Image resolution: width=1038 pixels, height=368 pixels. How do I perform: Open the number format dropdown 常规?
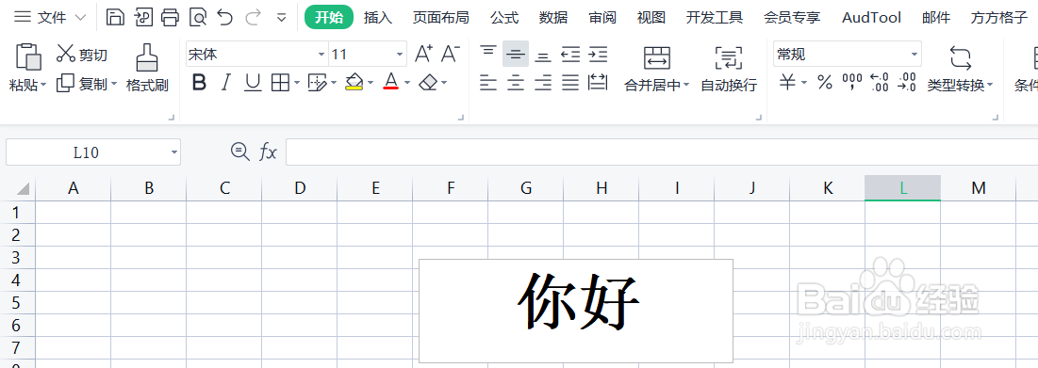click(914, 55)
